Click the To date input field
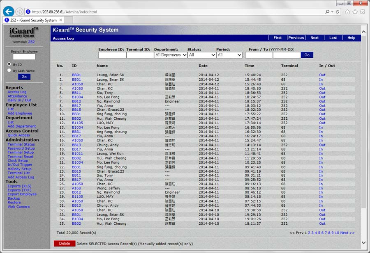Screen dimensions: 370x253 point(287,55)
